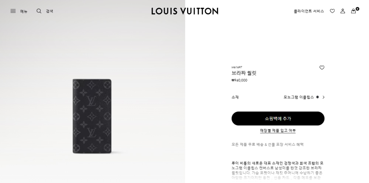Open 매장별 제품 입고 여부 link

pos(278,130)
